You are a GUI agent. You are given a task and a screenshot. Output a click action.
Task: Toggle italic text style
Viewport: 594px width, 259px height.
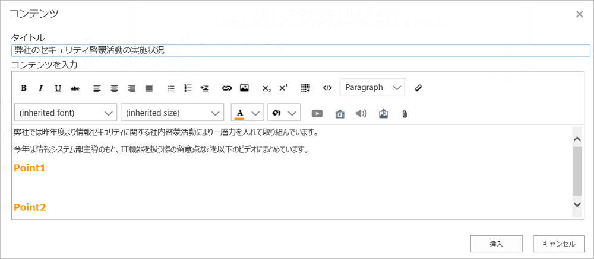40,88
